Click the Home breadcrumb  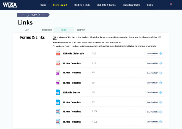tap(22, 15)
